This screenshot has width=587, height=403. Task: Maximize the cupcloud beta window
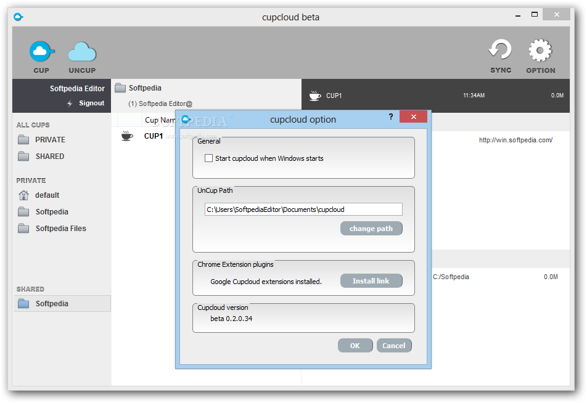535,15
